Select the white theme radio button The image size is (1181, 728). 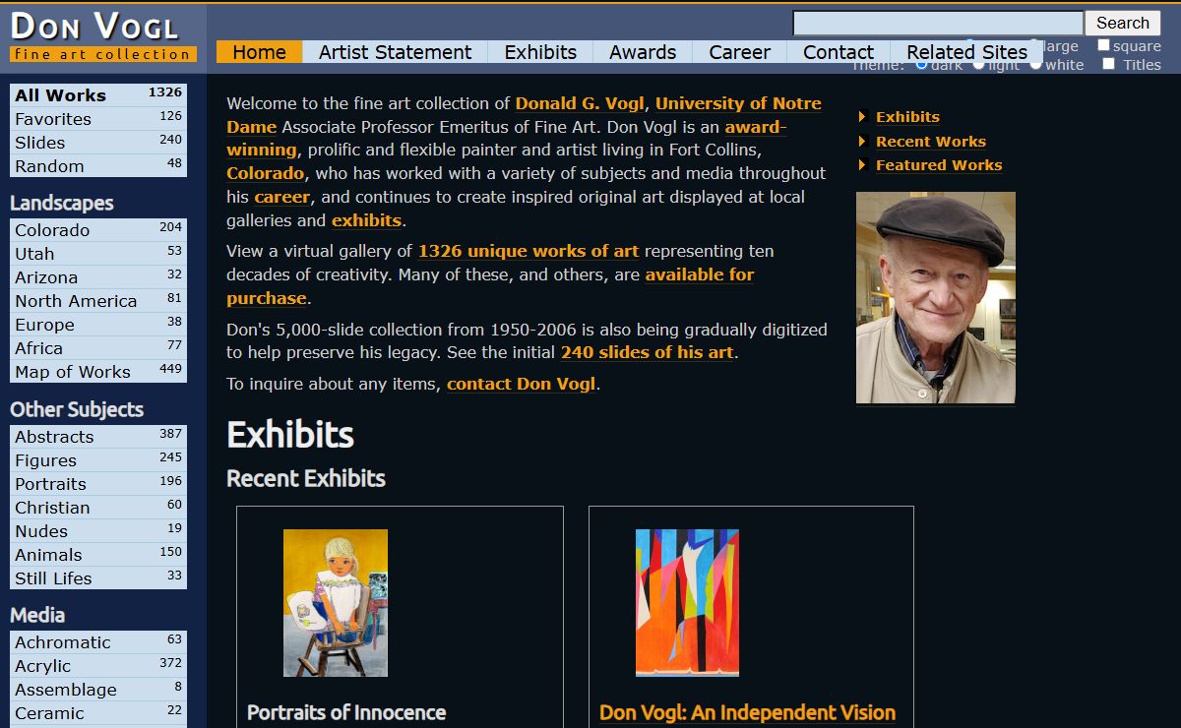pyautogui.click(x=1035, y=64)
